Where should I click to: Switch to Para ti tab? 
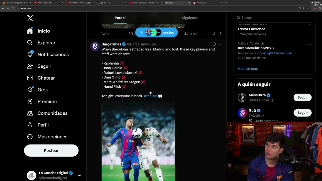coord(120,18)
